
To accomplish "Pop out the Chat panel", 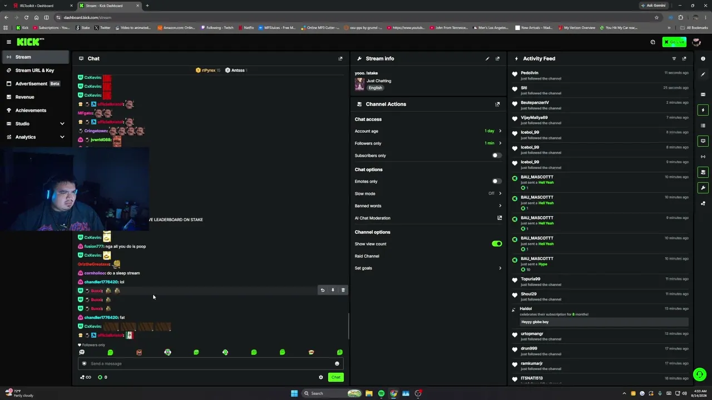I will (340, 58).
